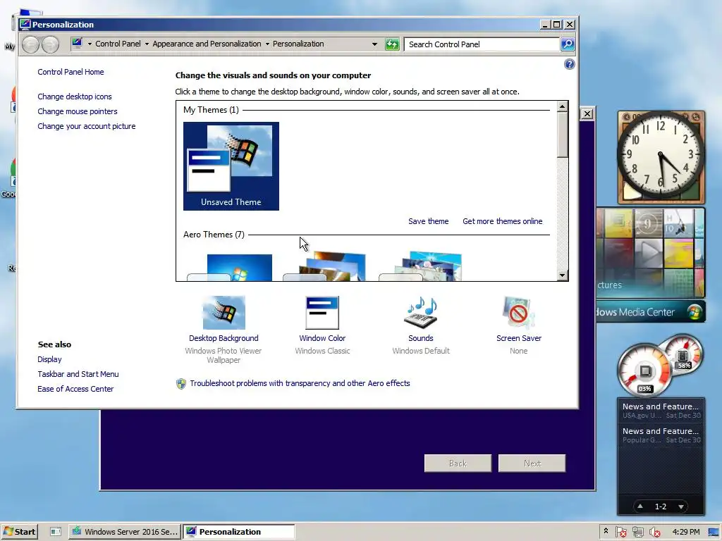722x541 pixels.
Task: Expand the address bar history dropdown
Action: [x=374, y=44]
